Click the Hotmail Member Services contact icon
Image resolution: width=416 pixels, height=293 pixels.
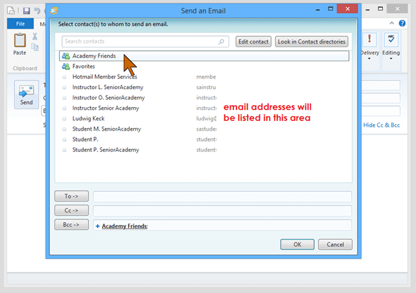coord(65,77)
